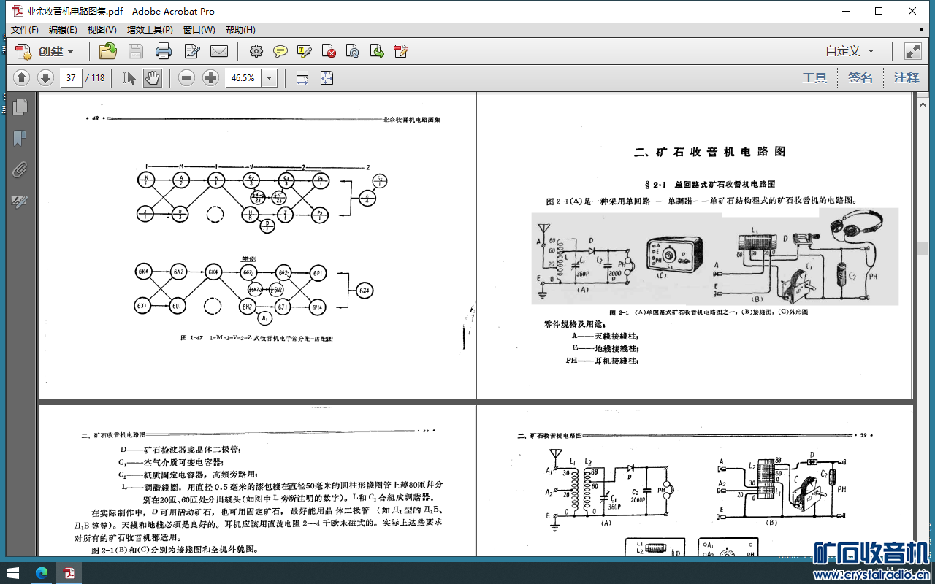The height and width of the screenshot is (584, 935).
Task: Click the envelope email icon
Action: tap(218, 51)
